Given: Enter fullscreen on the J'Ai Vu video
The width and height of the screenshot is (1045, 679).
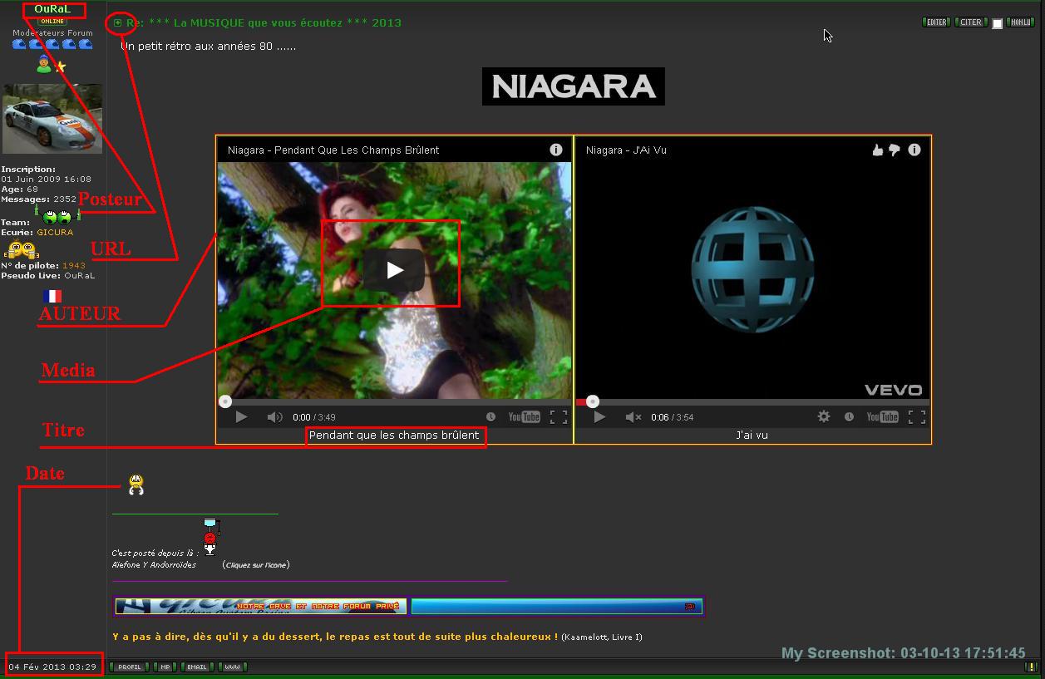Looking at the screenshot, I should [x=917, y=417].
